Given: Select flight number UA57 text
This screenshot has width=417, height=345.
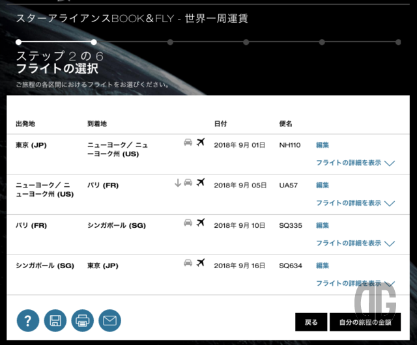Looking at the screenshot, I should point(288,186).
